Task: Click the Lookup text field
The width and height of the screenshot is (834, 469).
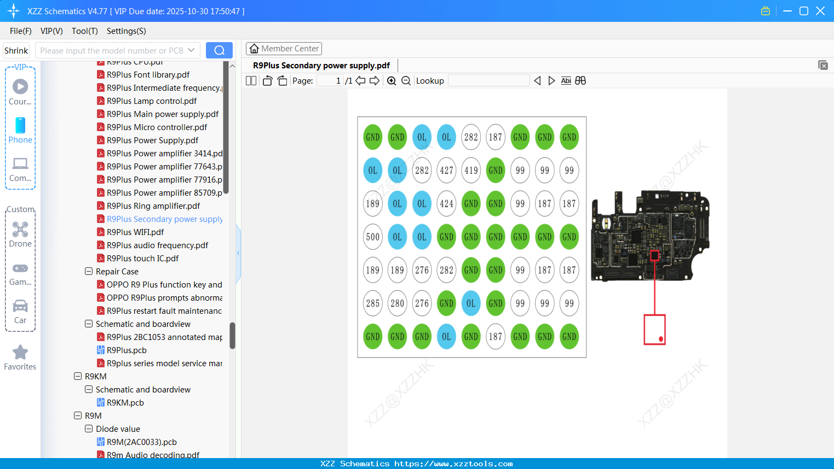Action: (489, 81)
